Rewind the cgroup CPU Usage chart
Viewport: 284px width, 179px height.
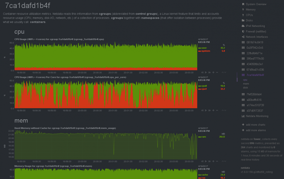[x=202, y=73]
